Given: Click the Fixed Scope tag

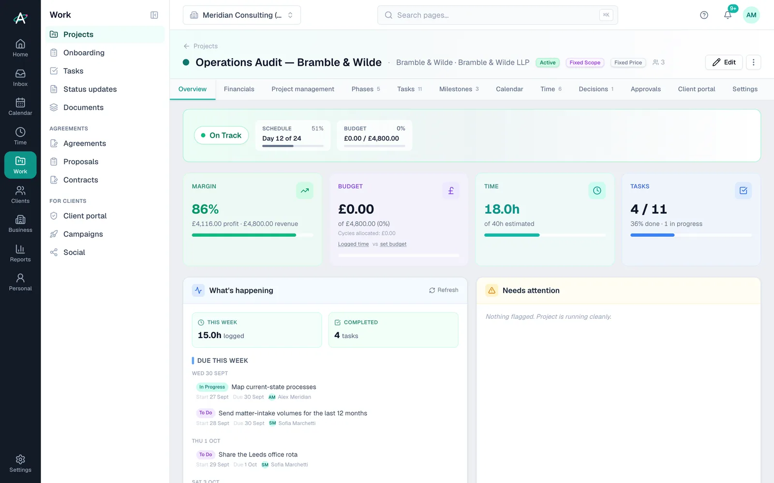Looking at the screenshot, I should (585, 62).
